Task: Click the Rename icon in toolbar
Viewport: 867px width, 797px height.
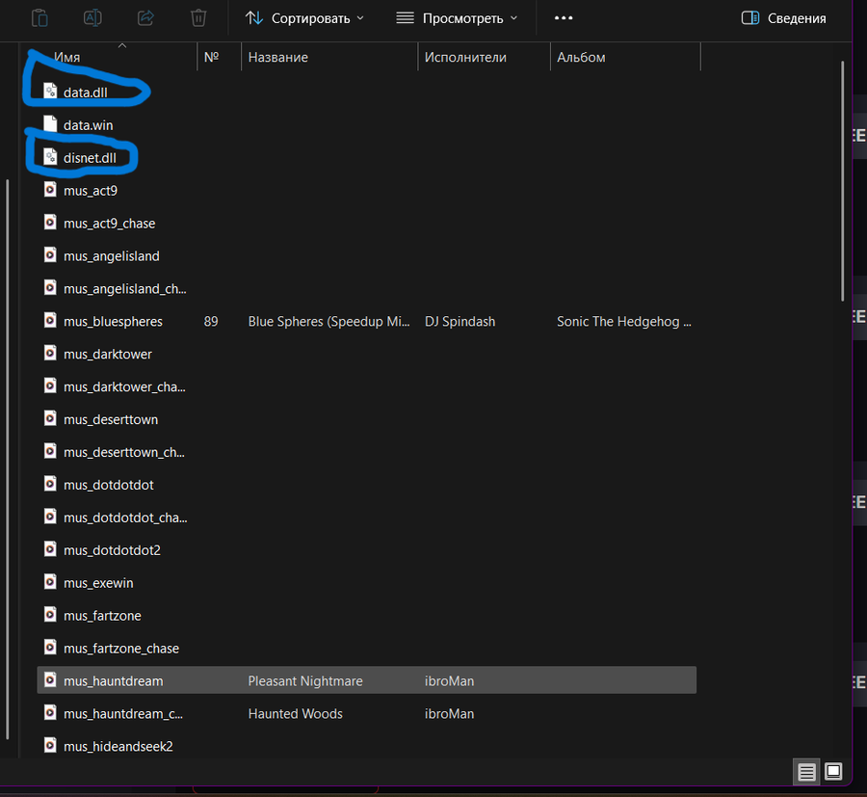Action: [x=92, y=17]
